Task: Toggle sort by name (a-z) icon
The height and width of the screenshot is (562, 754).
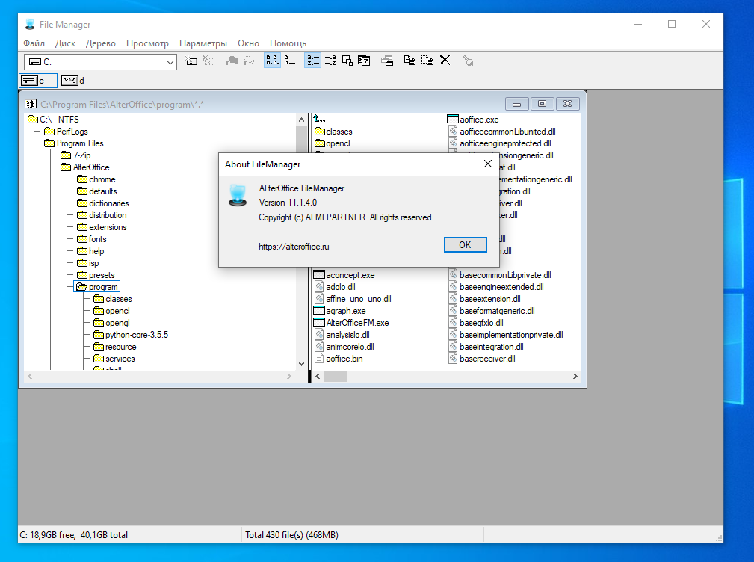Action: tap(312, 61)
